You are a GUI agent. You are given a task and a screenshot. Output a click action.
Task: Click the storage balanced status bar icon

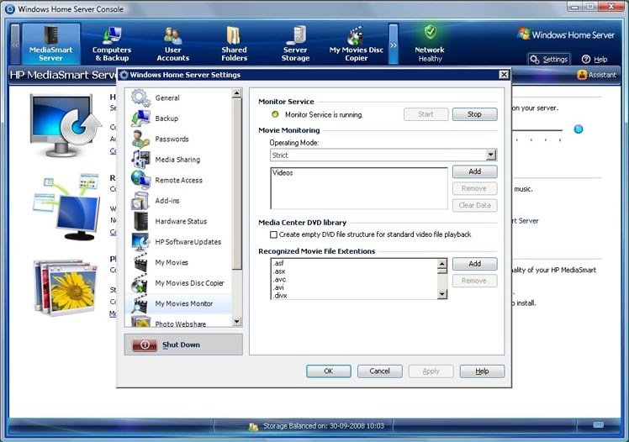[253, 427]
